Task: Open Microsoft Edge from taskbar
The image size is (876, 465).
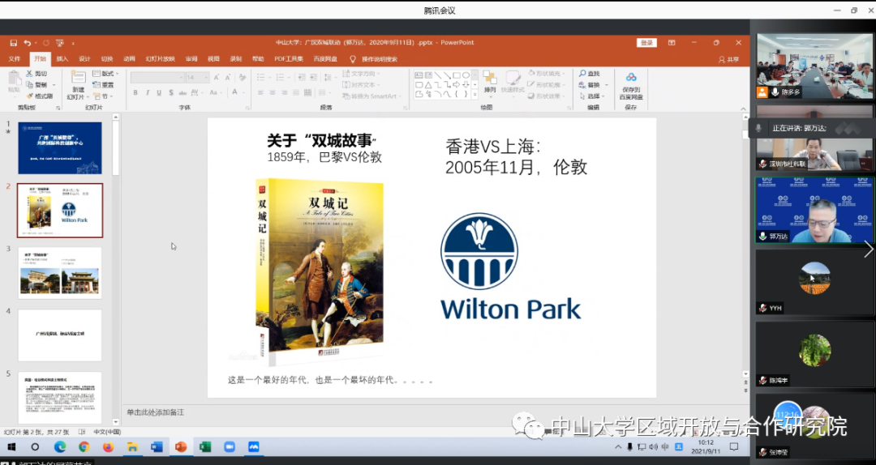Action: [x=60, y=447]
